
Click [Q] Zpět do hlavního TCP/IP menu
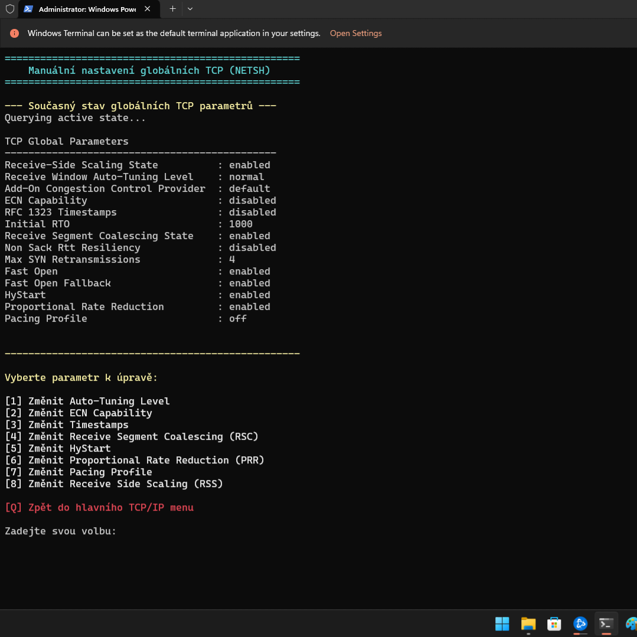click(x=99, y=508)
